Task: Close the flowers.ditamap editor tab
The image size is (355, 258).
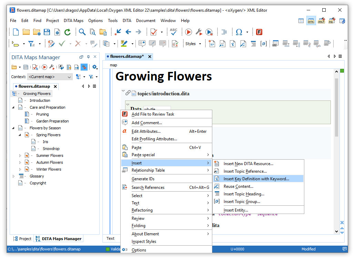Action: 150,57
